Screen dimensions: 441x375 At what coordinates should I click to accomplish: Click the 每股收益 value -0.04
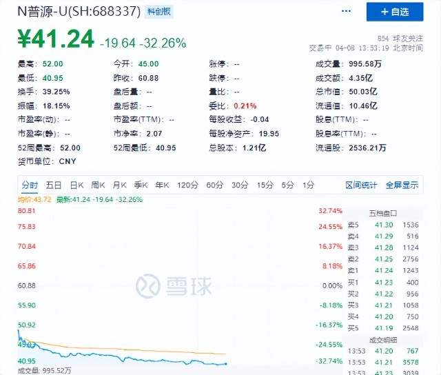(x=259, y=119)
